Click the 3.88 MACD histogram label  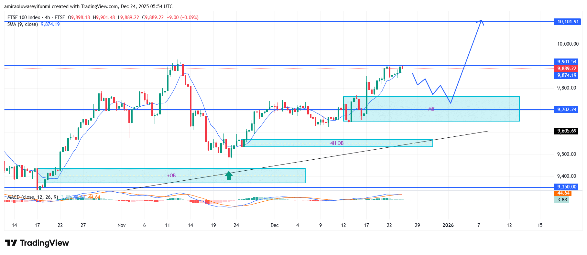(562, 200)
